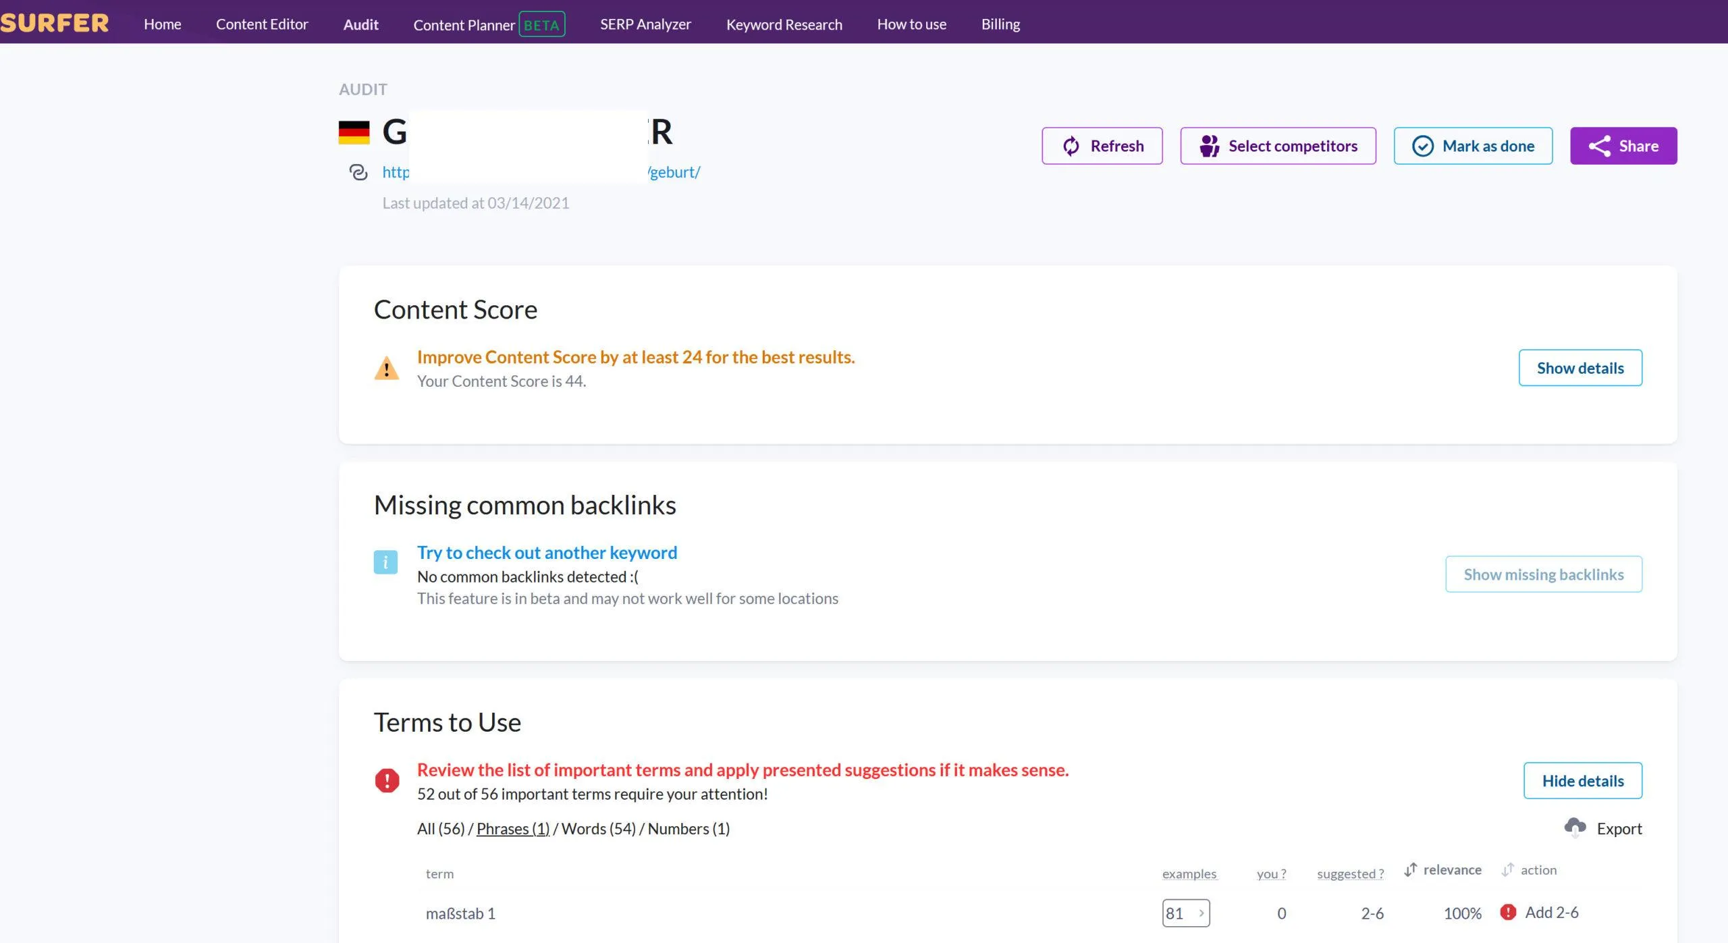
Task: Share this audit
Action: coord(1623,146)
